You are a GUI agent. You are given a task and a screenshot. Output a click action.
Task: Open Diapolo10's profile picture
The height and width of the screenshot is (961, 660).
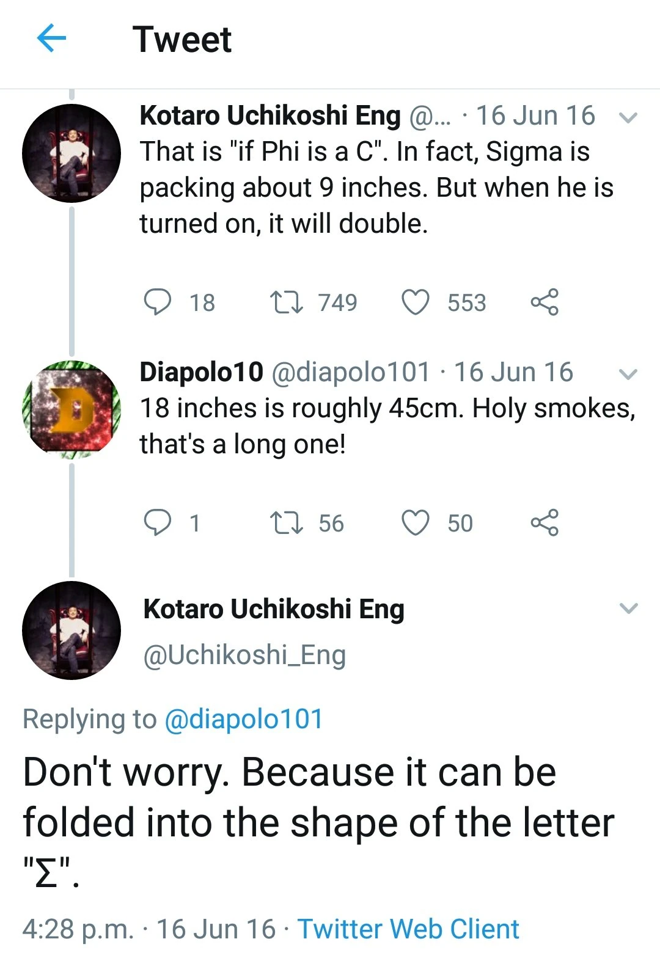coord(71,409)
